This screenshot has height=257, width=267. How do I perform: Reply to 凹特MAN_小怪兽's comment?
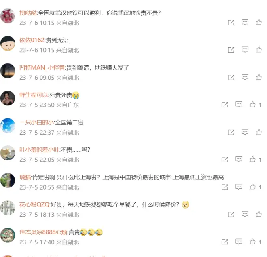[x=245, y=77]
